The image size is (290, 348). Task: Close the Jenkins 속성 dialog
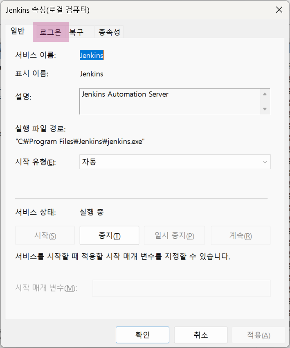[x=279, y=10]
